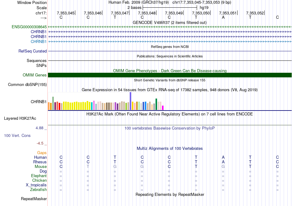This screenshot has width=292, height=206.
Task: Click the ENSG00000308645 gene label
Action: click(x=29, y=27)
